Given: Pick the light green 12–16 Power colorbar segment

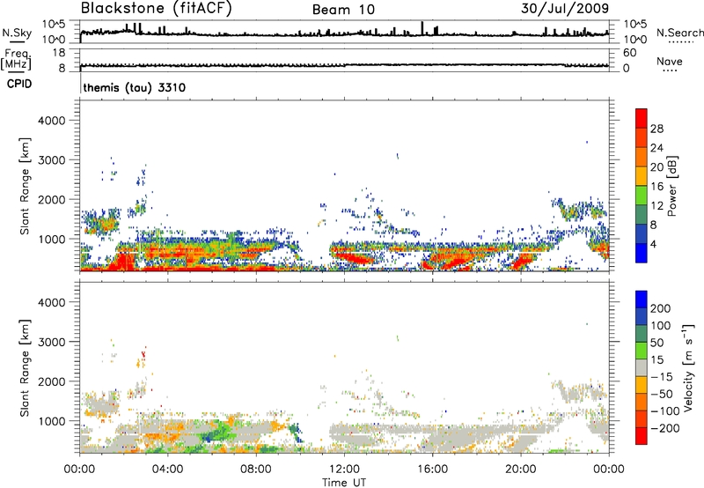Looking at the screenshot, I should [642, 196].
